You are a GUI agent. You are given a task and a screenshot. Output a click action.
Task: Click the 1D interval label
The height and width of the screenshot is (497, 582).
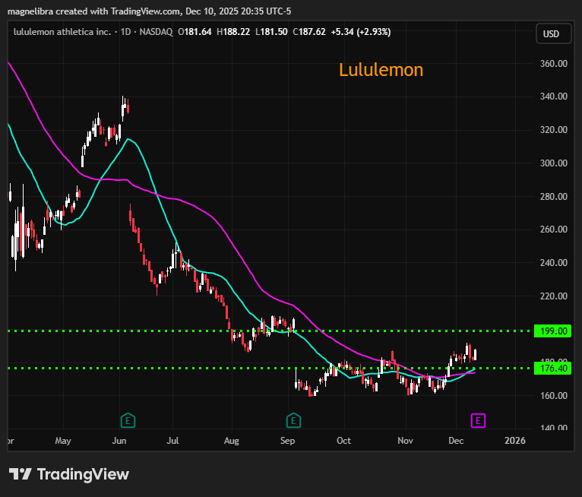pos(125,32)
